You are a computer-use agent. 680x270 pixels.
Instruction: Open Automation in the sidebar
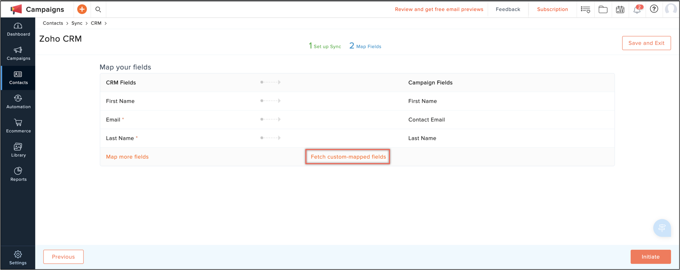click(x=18, y=102)
